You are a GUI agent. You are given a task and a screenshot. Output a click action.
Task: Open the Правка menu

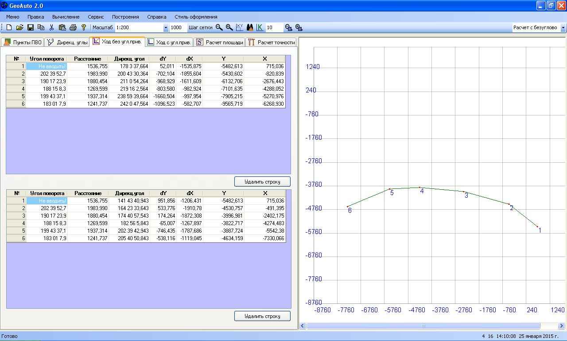click(x=36, y=17)
